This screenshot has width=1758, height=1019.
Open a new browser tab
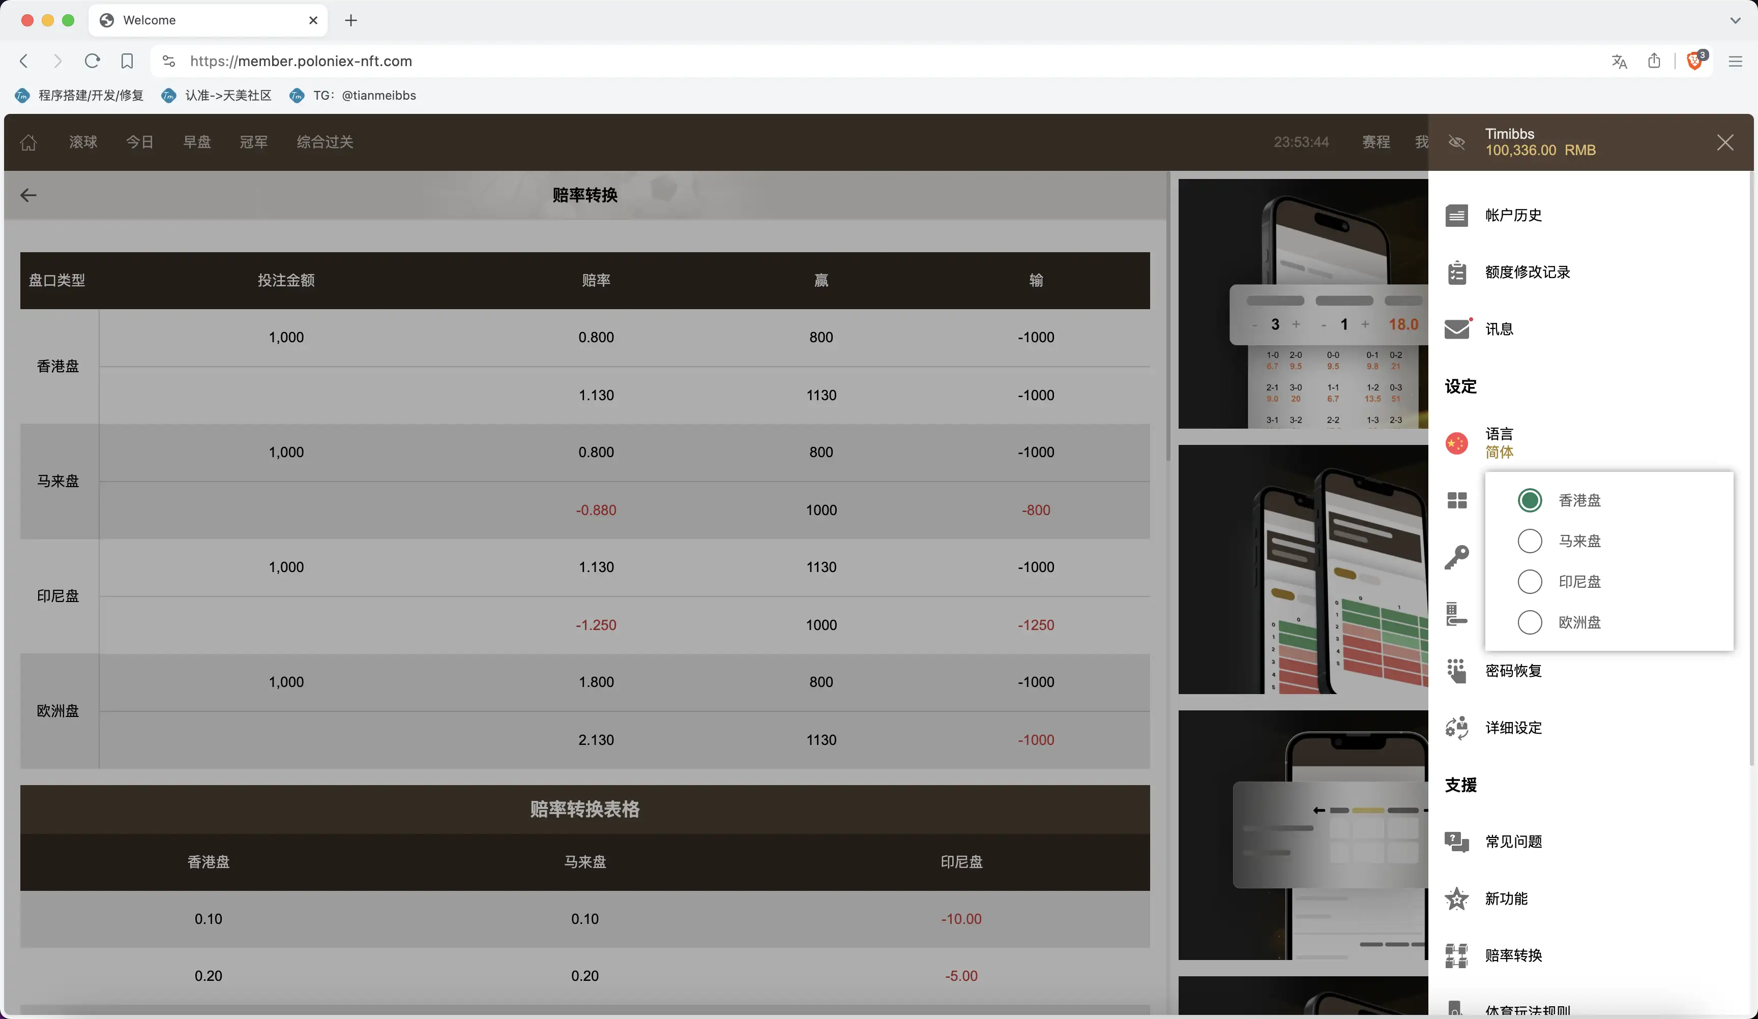point(351,21)
